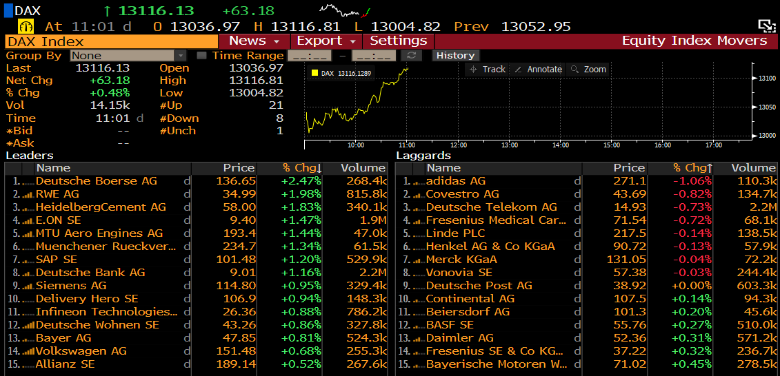Click the volume bars icon beside E.ON SE

tap(28, 220)
